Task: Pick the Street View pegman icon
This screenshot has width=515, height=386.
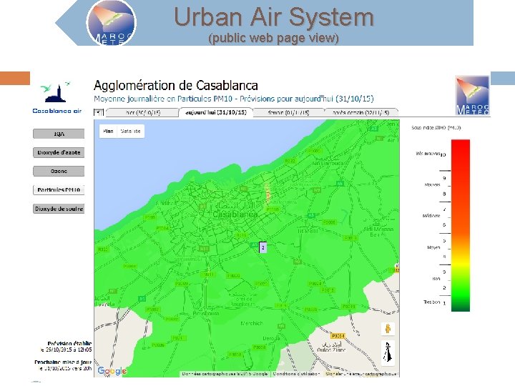Action: click(x=388, y=329)
